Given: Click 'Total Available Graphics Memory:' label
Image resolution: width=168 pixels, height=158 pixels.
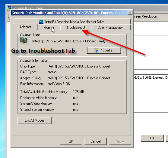Looking at the screenshot, I should [x=44, y=92].
